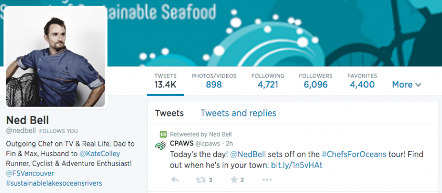442x193 pixels.
Task: View the Photos/Videos 898 stat
Action: point(214,81)
